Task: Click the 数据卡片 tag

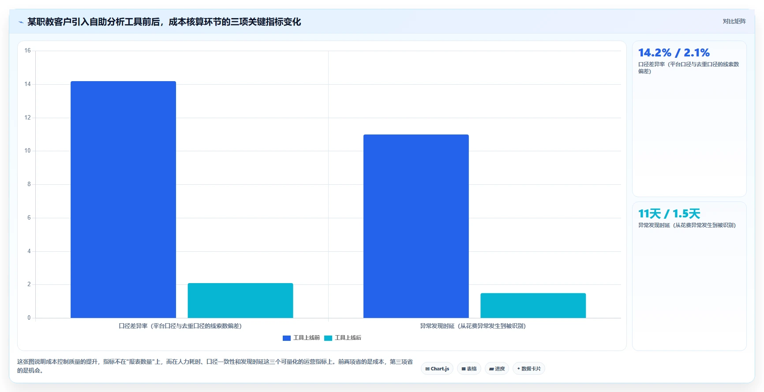Action: [x=529, y=369]
